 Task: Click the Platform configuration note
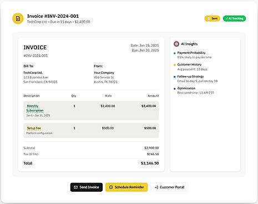[39, 133]
